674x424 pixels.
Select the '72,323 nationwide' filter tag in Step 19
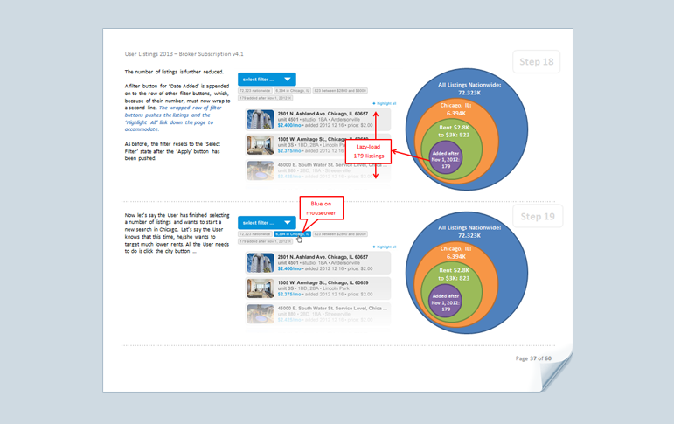tap(255, 234)
